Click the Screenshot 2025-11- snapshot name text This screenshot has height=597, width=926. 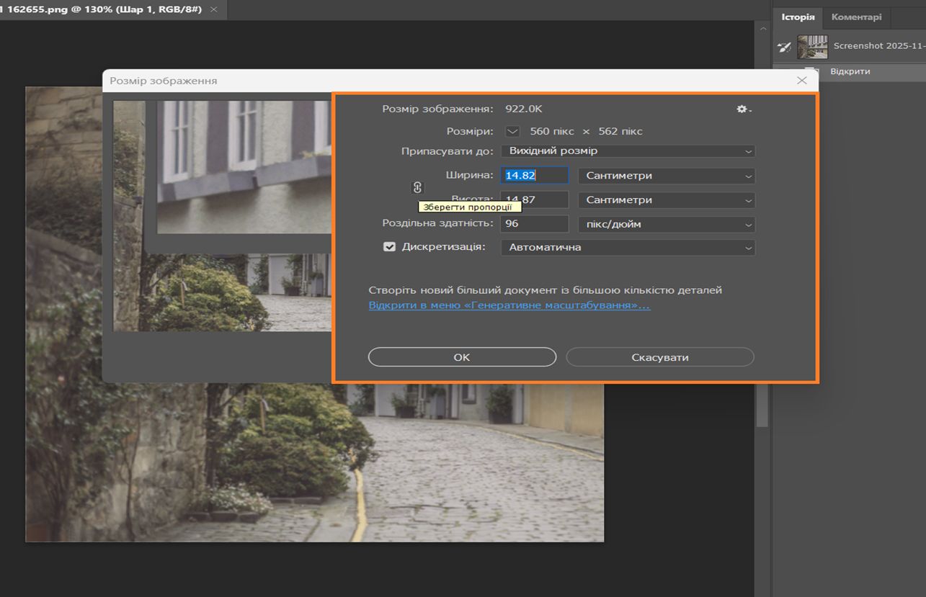click(879, 46)
